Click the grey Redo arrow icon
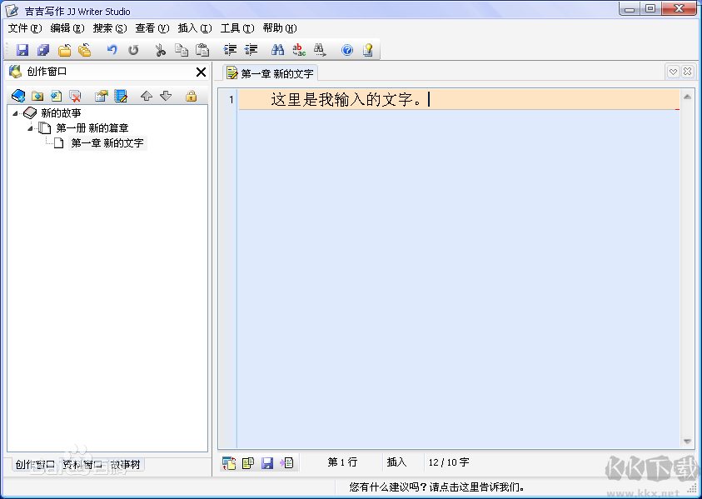 [x=133, y=50]
